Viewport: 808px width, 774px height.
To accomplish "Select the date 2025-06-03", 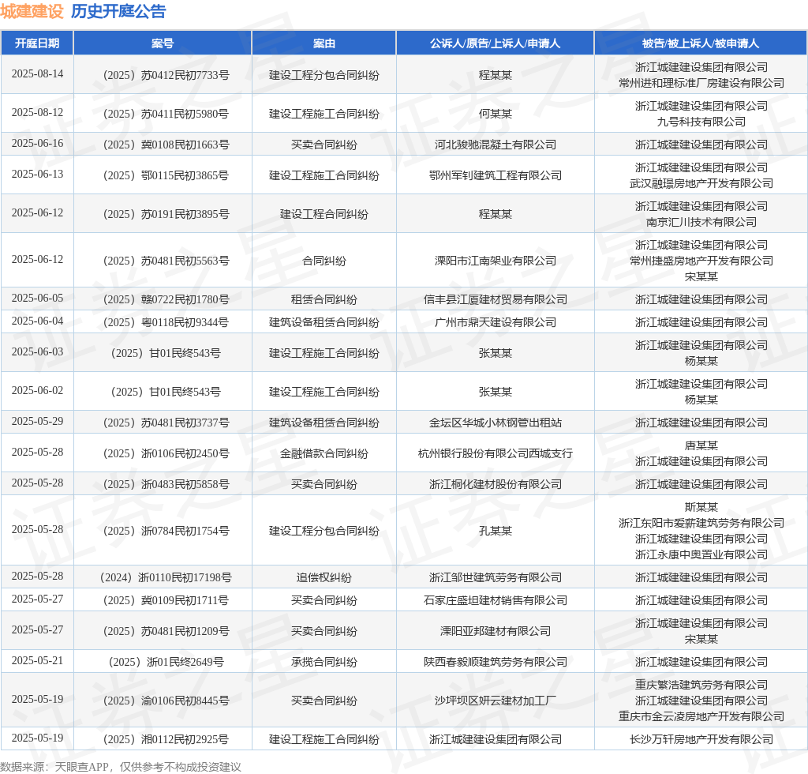I will coord(37,351).
